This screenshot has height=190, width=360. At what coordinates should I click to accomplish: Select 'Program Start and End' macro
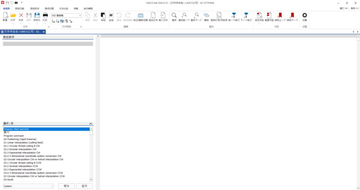tap(46, 129)
